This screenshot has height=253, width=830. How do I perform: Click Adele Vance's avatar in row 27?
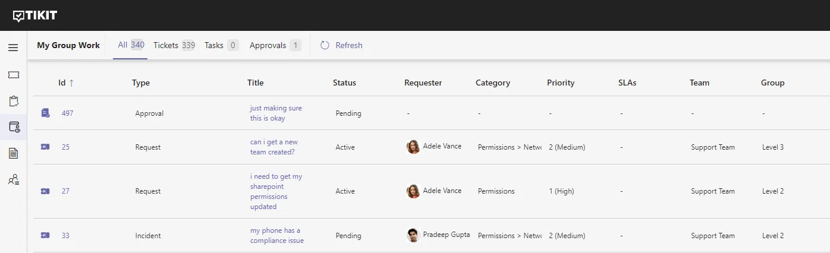(413, 191)
